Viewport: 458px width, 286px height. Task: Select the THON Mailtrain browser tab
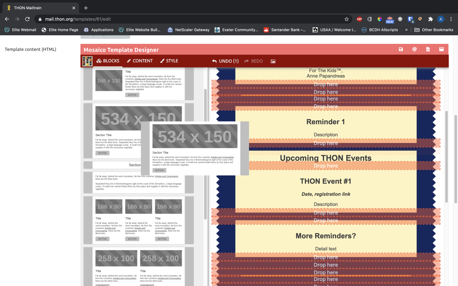pos(41,8)
